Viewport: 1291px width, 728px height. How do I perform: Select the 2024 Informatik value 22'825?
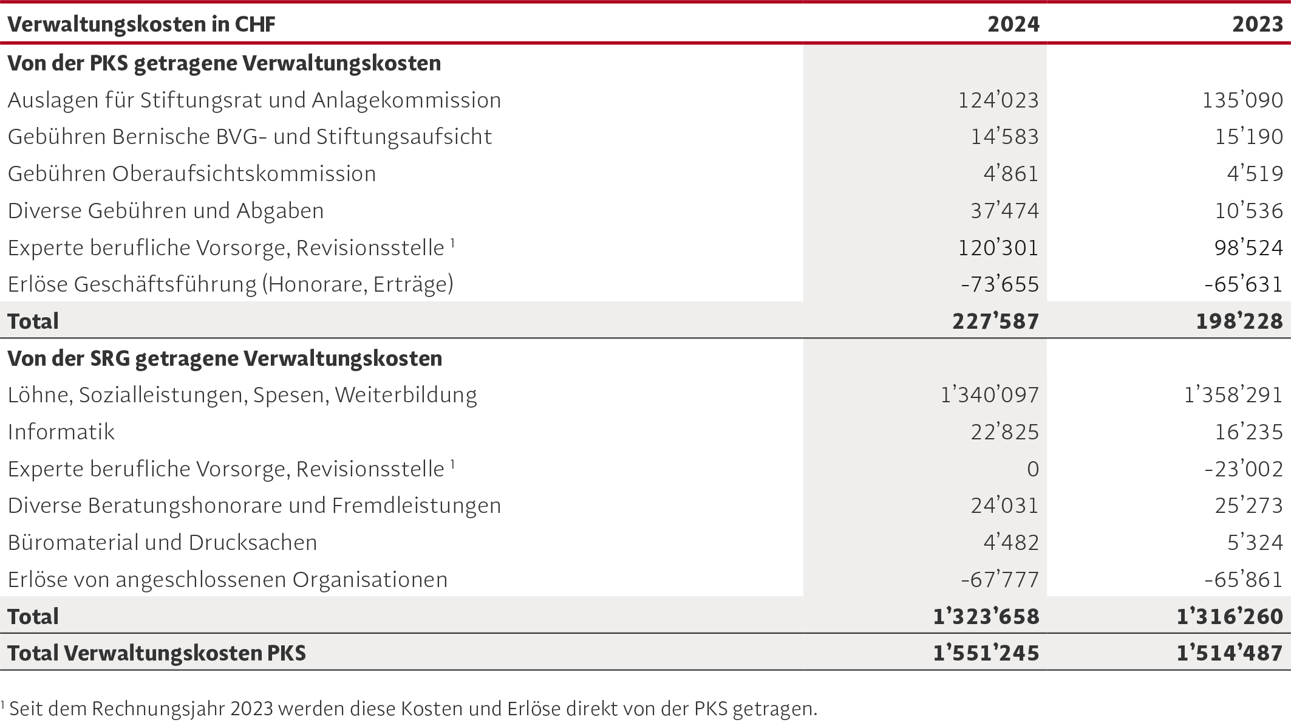[1005, 432]
